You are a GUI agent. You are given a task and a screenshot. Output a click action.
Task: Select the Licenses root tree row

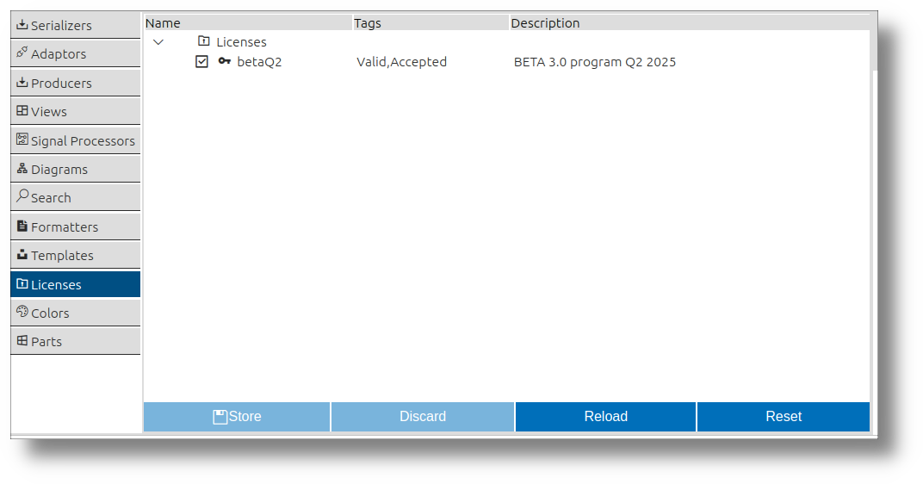(x=506, y=42)
